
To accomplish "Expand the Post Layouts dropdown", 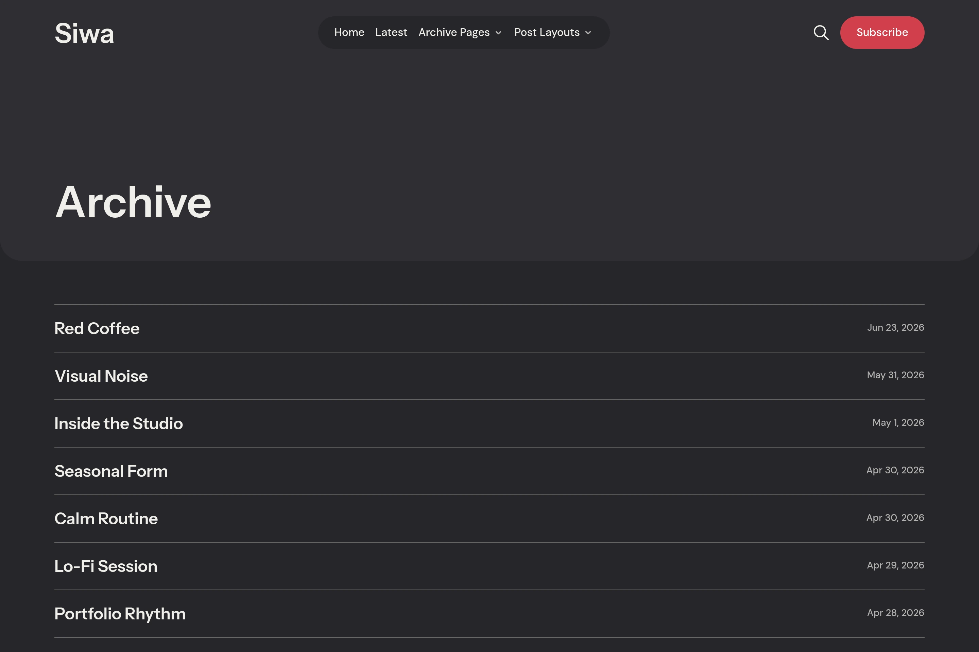I will [552, 33].
